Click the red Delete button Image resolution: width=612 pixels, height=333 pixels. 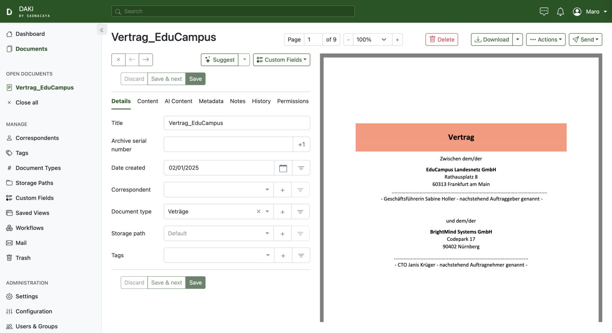pyautogui.click(x=442, y=39)
